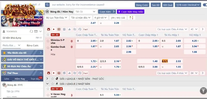This screenshot has height=99, width=207.
Task: Expand the Vô Địch Nữ Châu Âu section
Action: [41, 66]
